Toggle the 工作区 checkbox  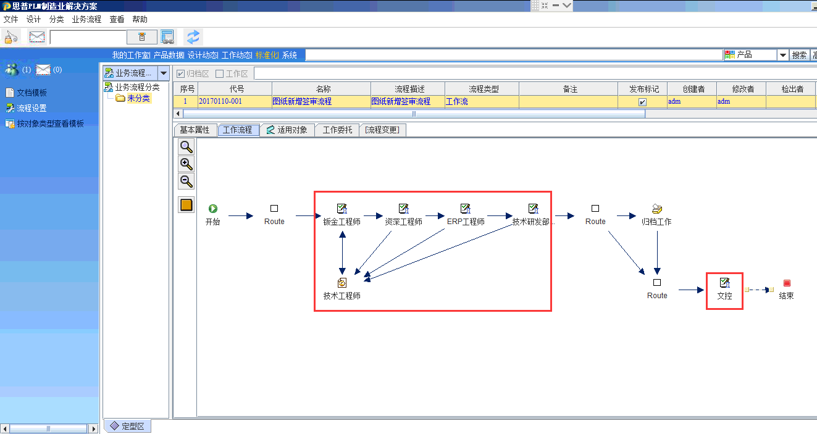click(x=219, y=74)
